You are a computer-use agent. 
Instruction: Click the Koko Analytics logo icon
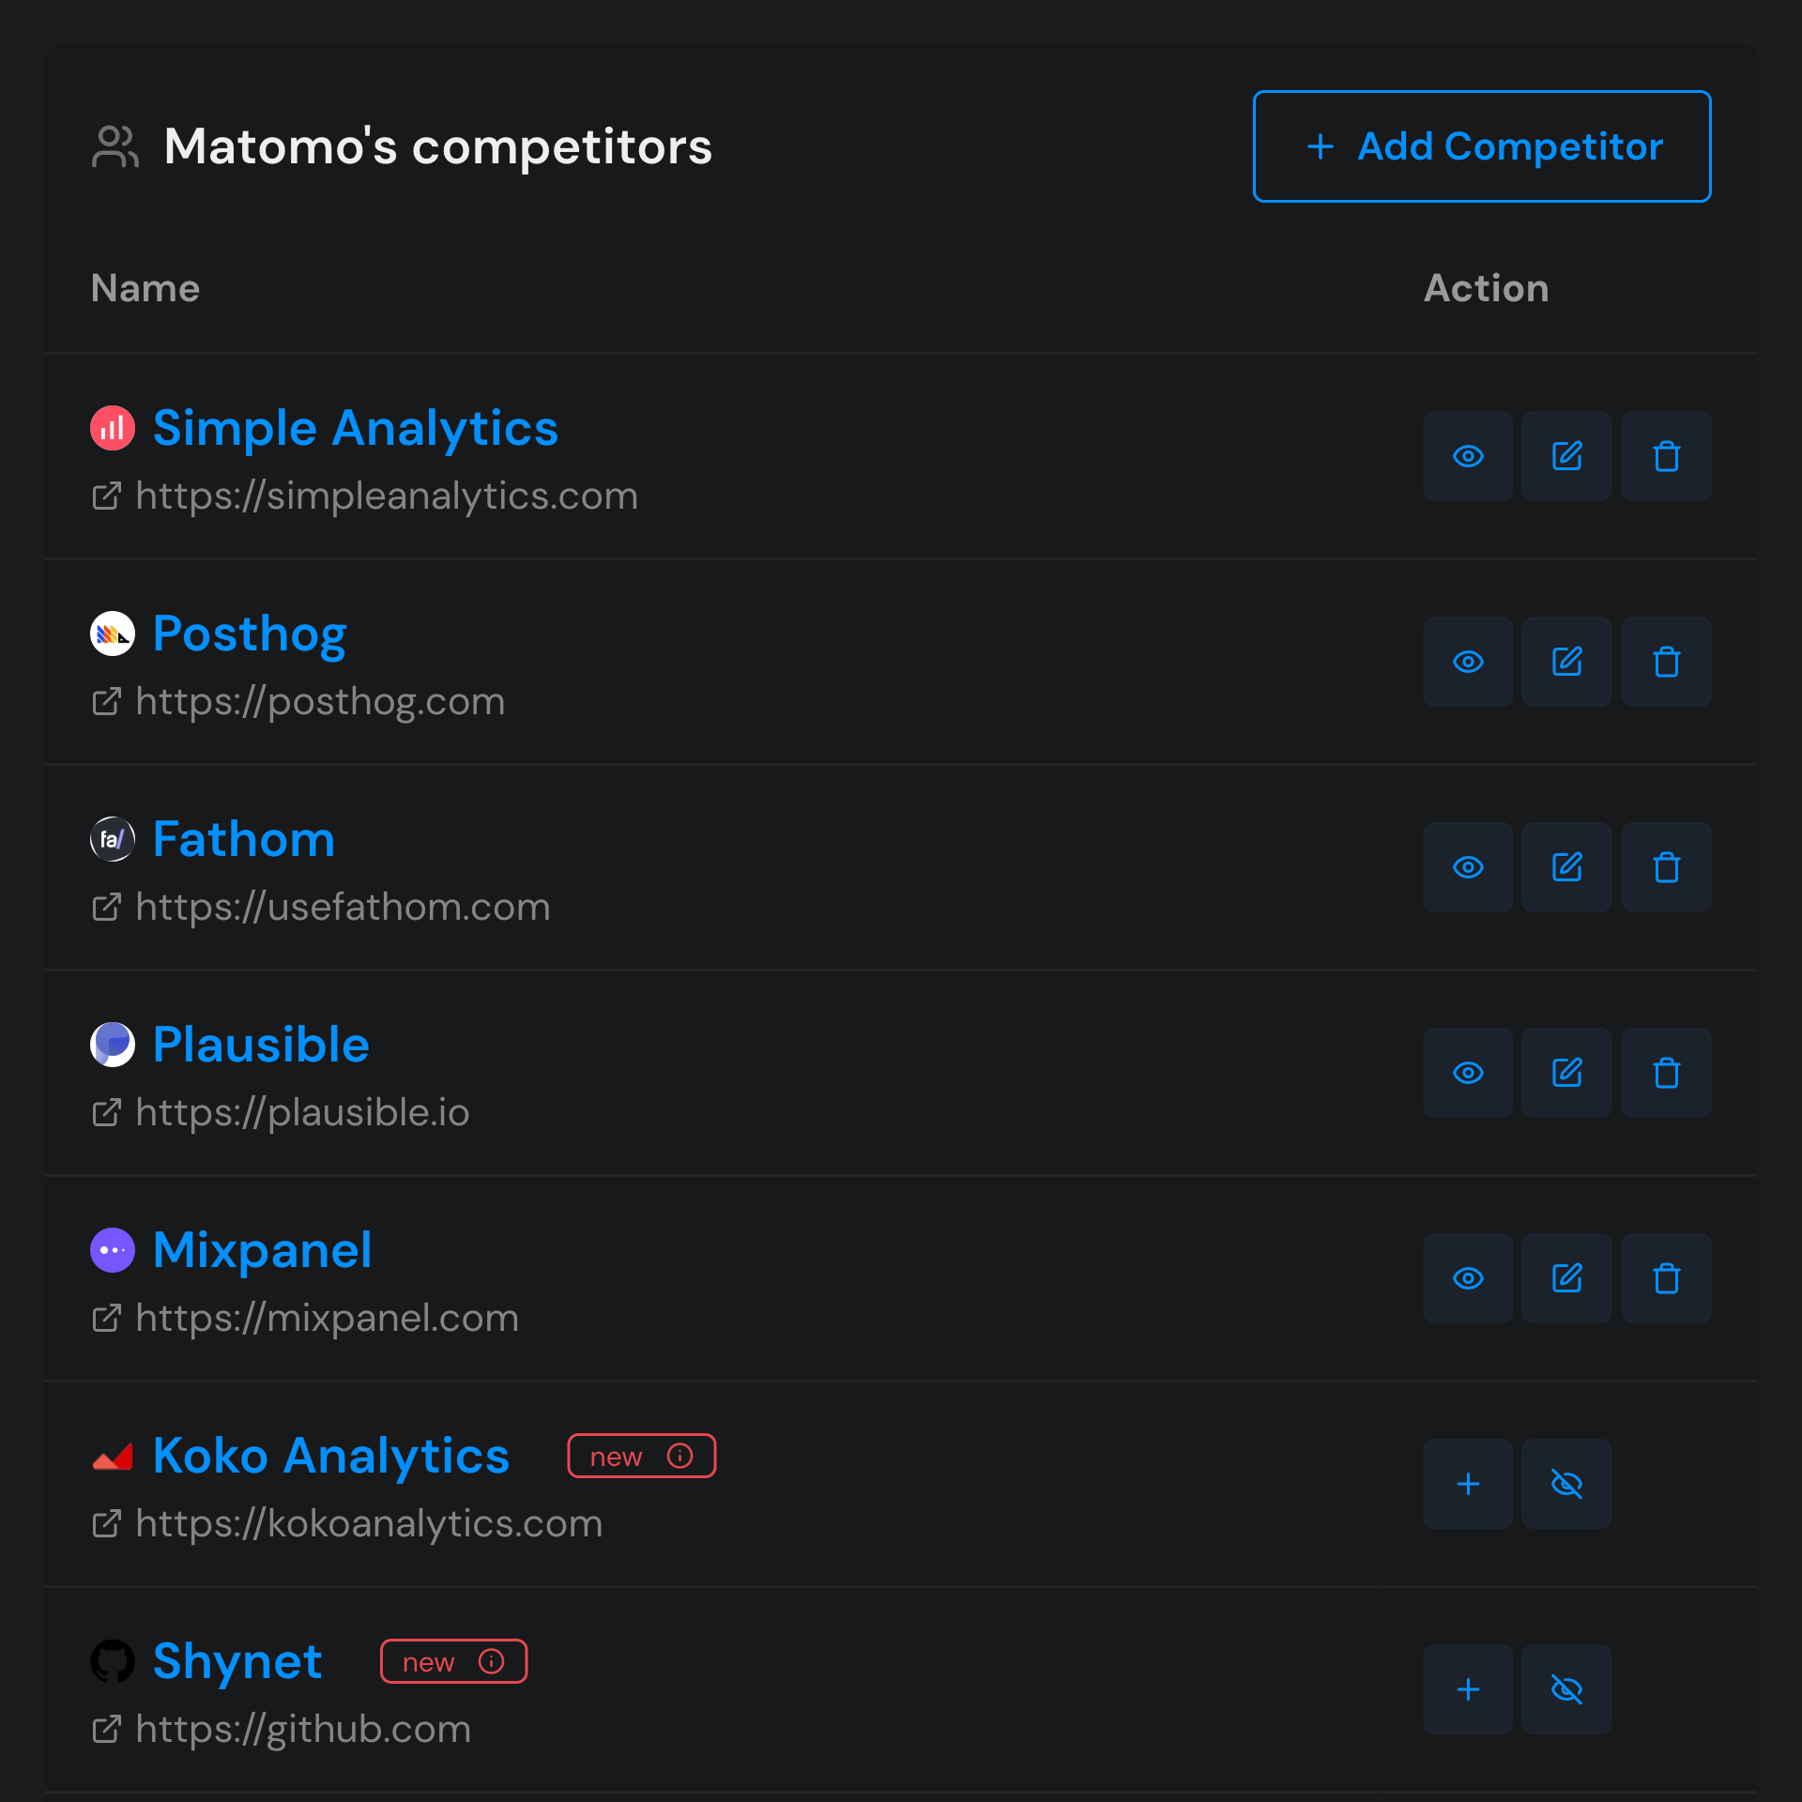(x=113, y=1456)
